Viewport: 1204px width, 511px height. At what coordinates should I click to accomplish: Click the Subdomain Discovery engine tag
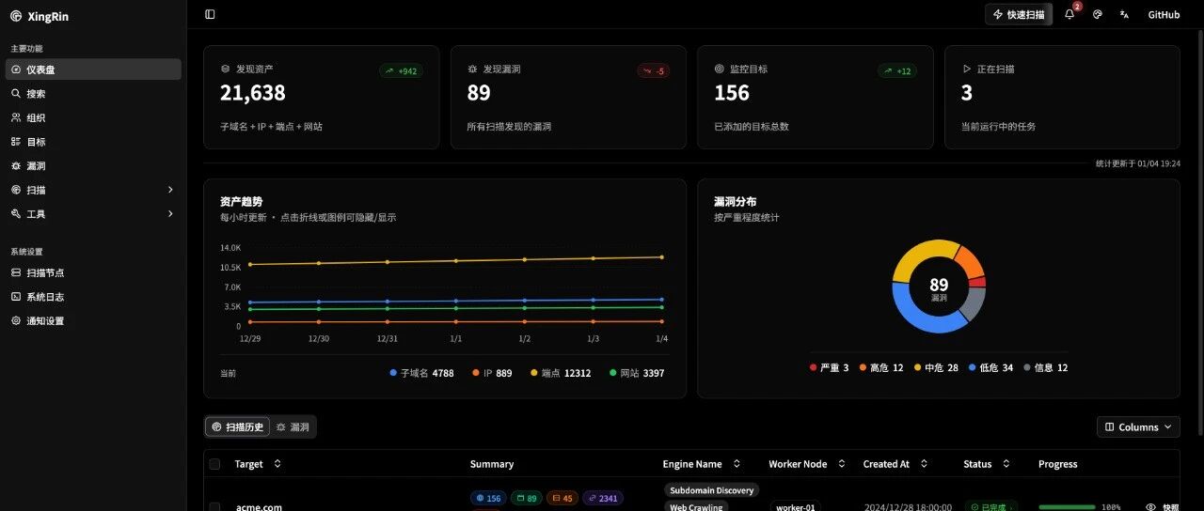click(712, 490)
